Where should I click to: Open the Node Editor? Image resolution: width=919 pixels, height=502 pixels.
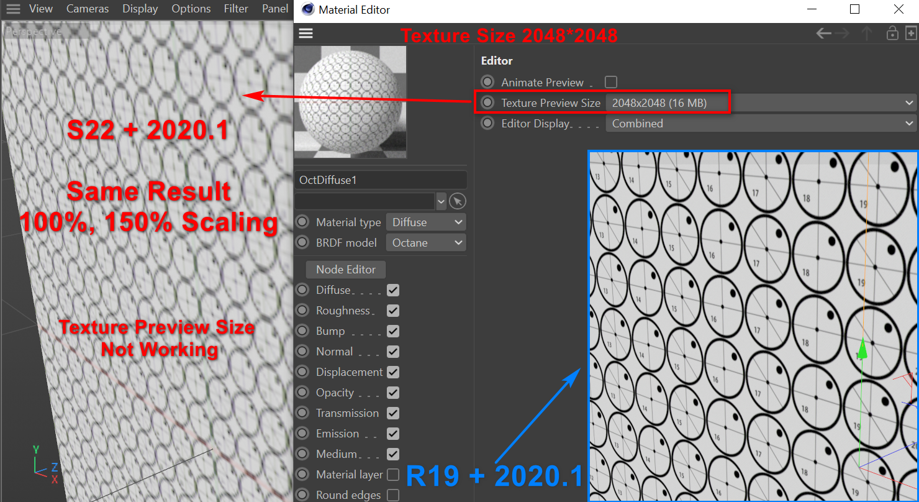coord(346,270)
